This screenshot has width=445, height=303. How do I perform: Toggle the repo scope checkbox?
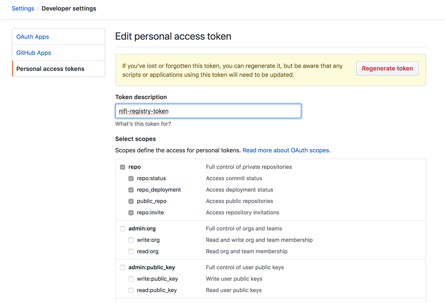(122, 167)
